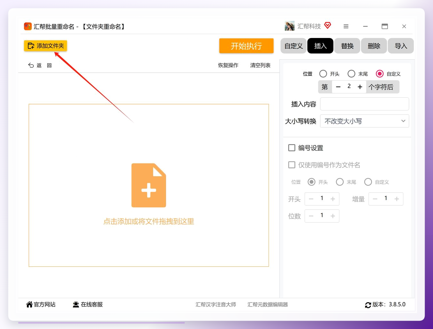Open the hamburger menu icon
433x329 pixels.
346,27
